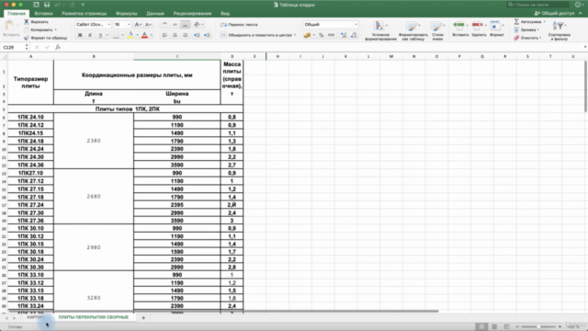Increase decimal places
The image size is (588, 331).
pos(343,35)
